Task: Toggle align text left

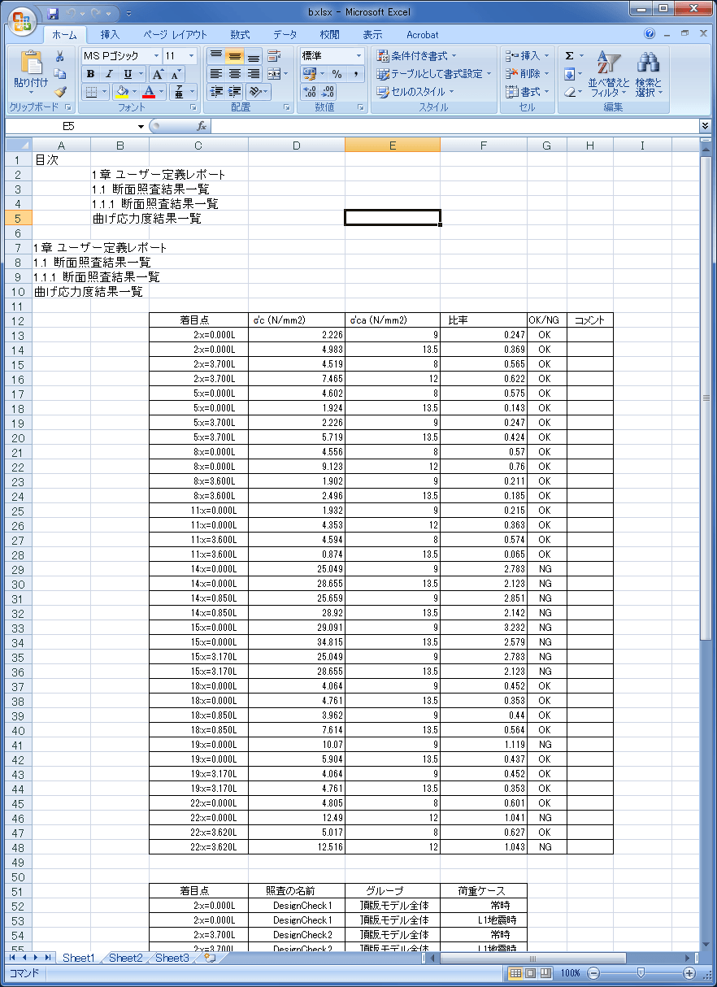Action: tap(216, 74)
